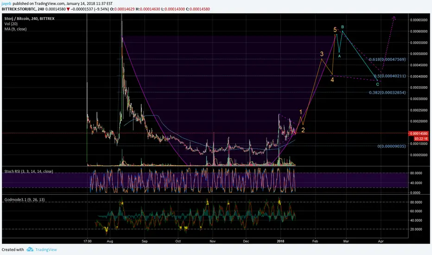Click the orange wave label 1

(x=301, y=112)
